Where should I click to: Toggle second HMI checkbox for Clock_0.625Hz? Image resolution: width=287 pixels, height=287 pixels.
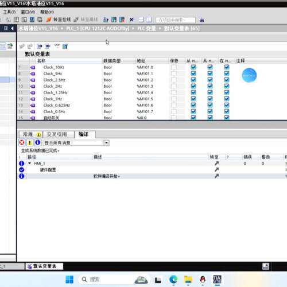[210, 105]
